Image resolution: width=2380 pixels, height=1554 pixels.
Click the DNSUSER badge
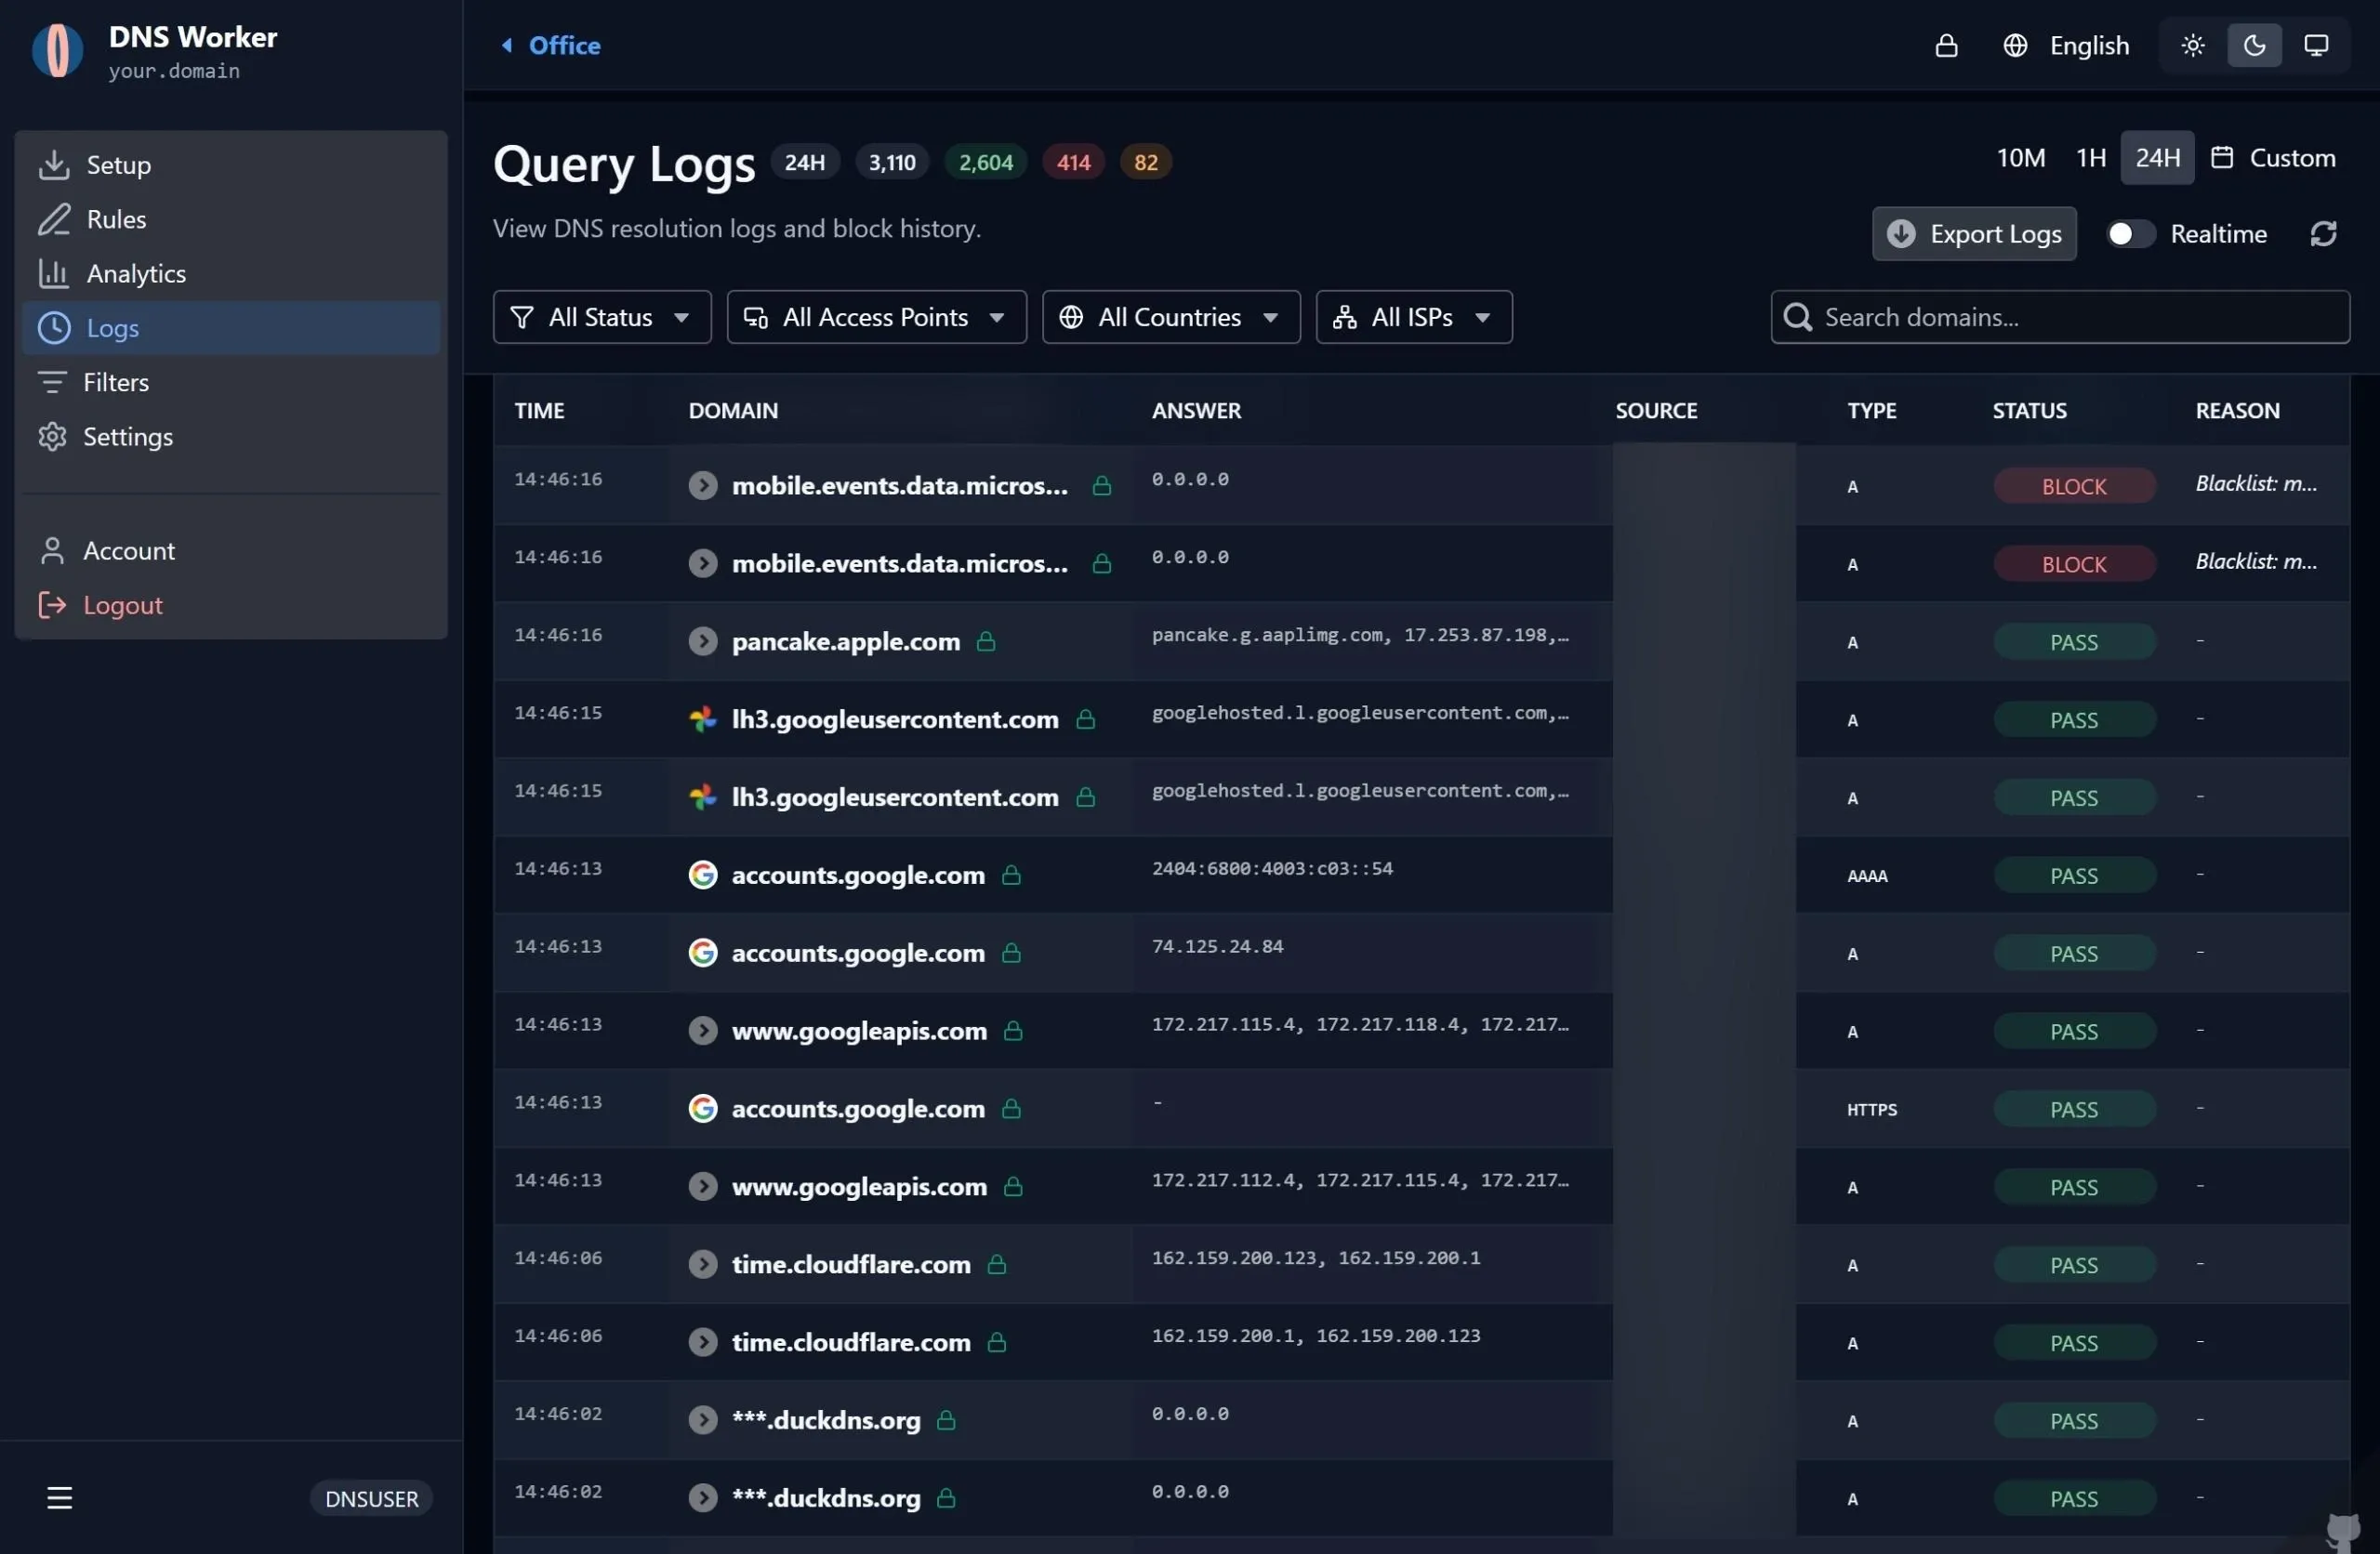click(371, 1498)
